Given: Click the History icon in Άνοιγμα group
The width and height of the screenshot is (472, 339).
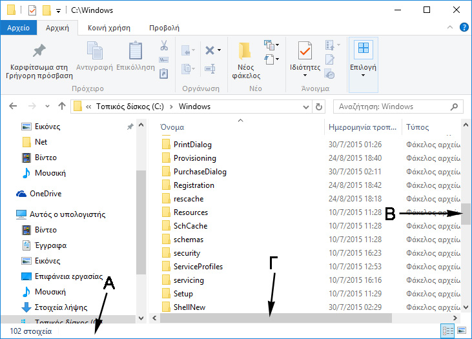Looking at the screenshot, I should 329,74.
